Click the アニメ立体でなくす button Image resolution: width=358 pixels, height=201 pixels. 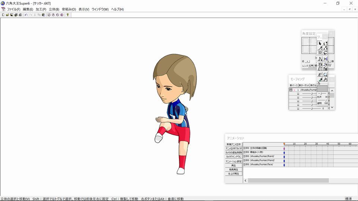tap(233, 149)
